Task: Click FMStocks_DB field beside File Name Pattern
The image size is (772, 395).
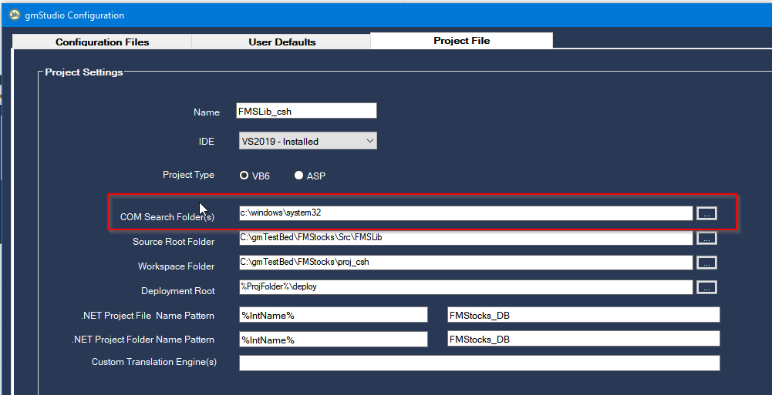Action: click(x=583, y=314)
